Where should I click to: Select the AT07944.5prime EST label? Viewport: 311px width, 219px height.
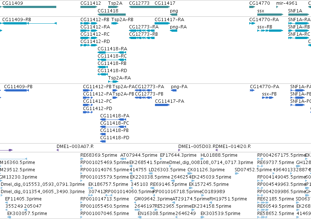click(139, 155)
